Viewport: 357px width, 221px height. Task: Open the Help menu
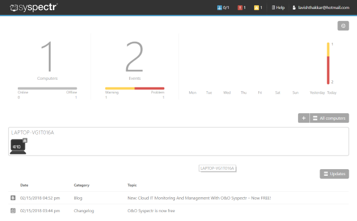278,8
